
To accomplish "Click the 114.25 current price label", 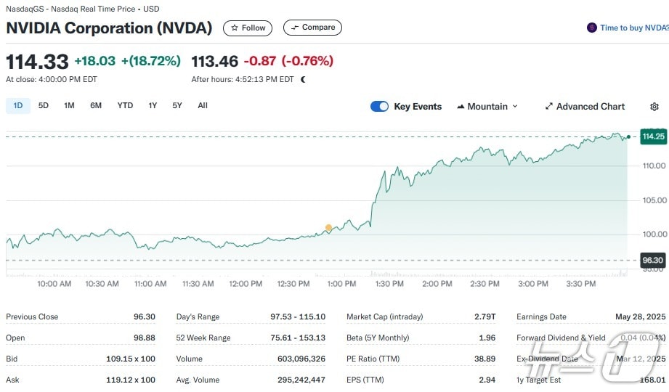I will click(x=653, y=136).
